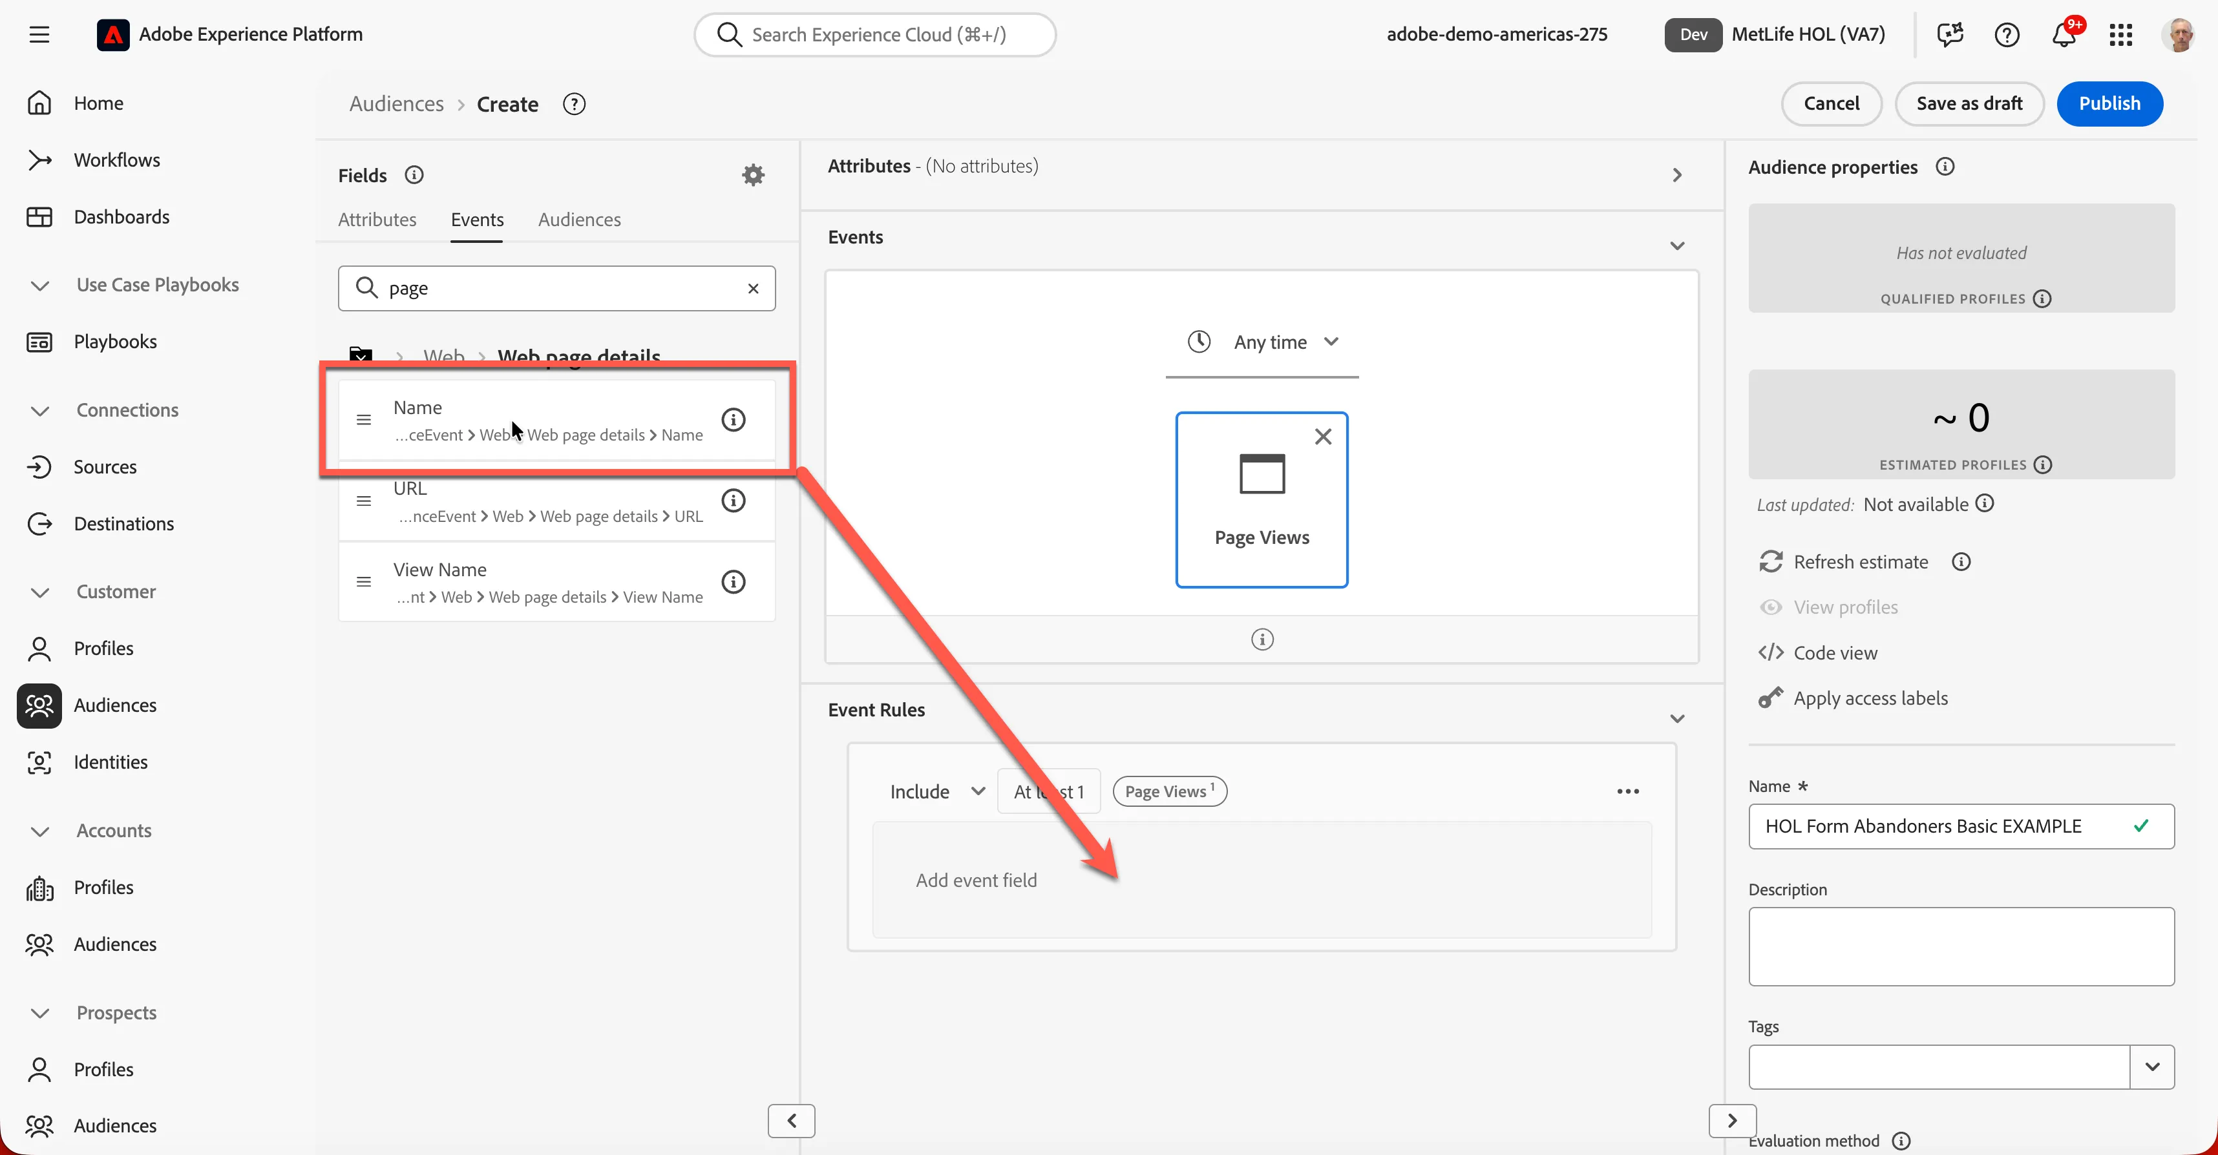The width and height of the screenshot is (2218, 1155).
Task: Open Fields settings gear
Action: pos(752,174)
